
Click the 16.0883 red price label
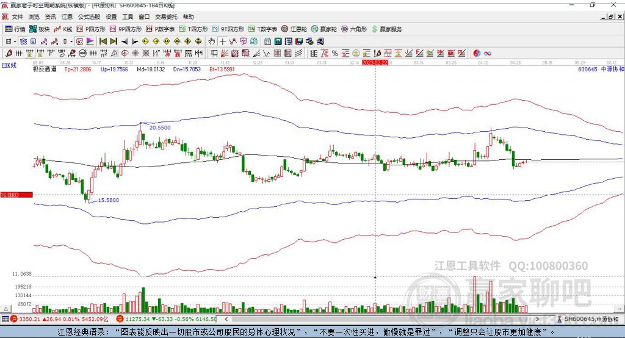16,195
